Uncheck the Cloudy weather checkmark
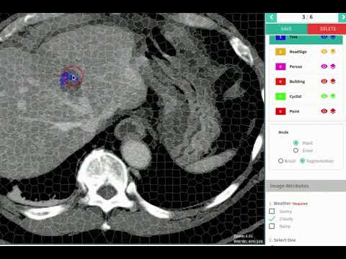 272,219
